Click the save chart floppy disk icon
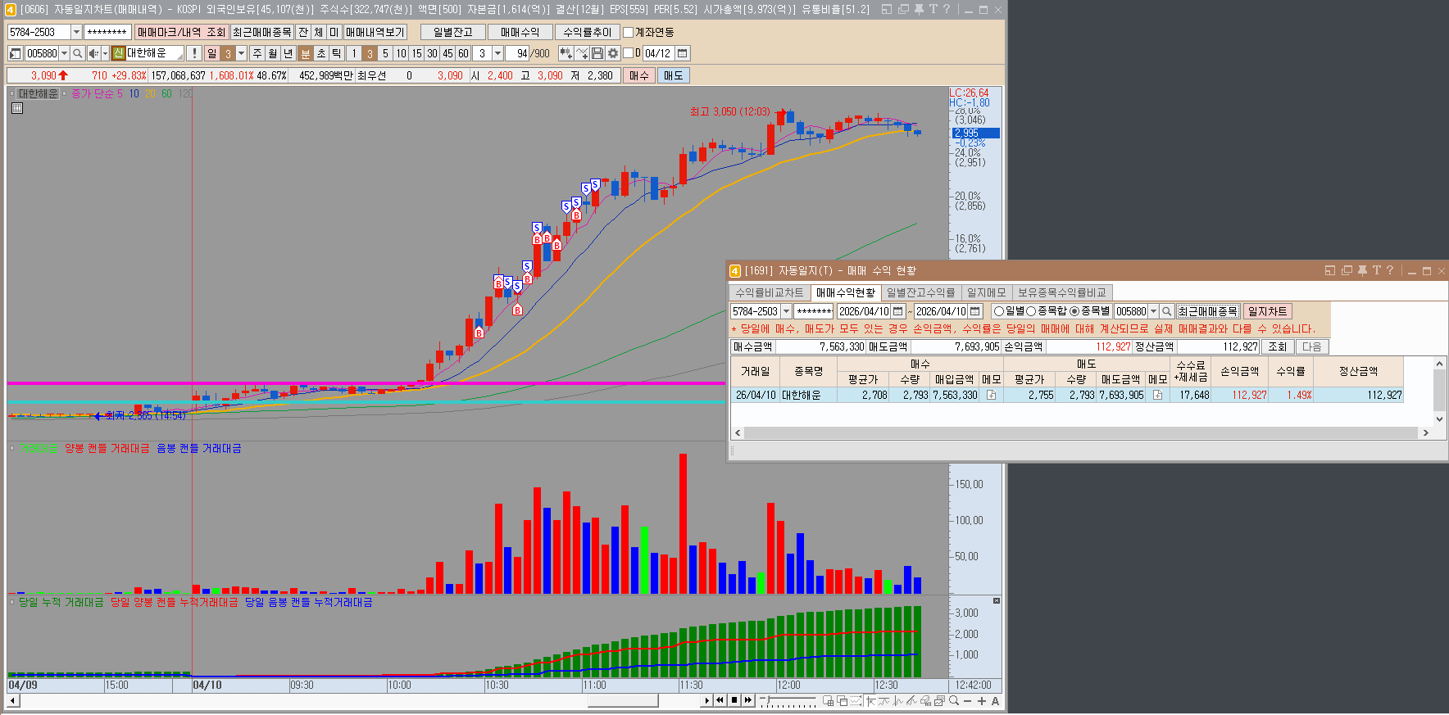The image size is (1449, 715). [x=597, y=53]
